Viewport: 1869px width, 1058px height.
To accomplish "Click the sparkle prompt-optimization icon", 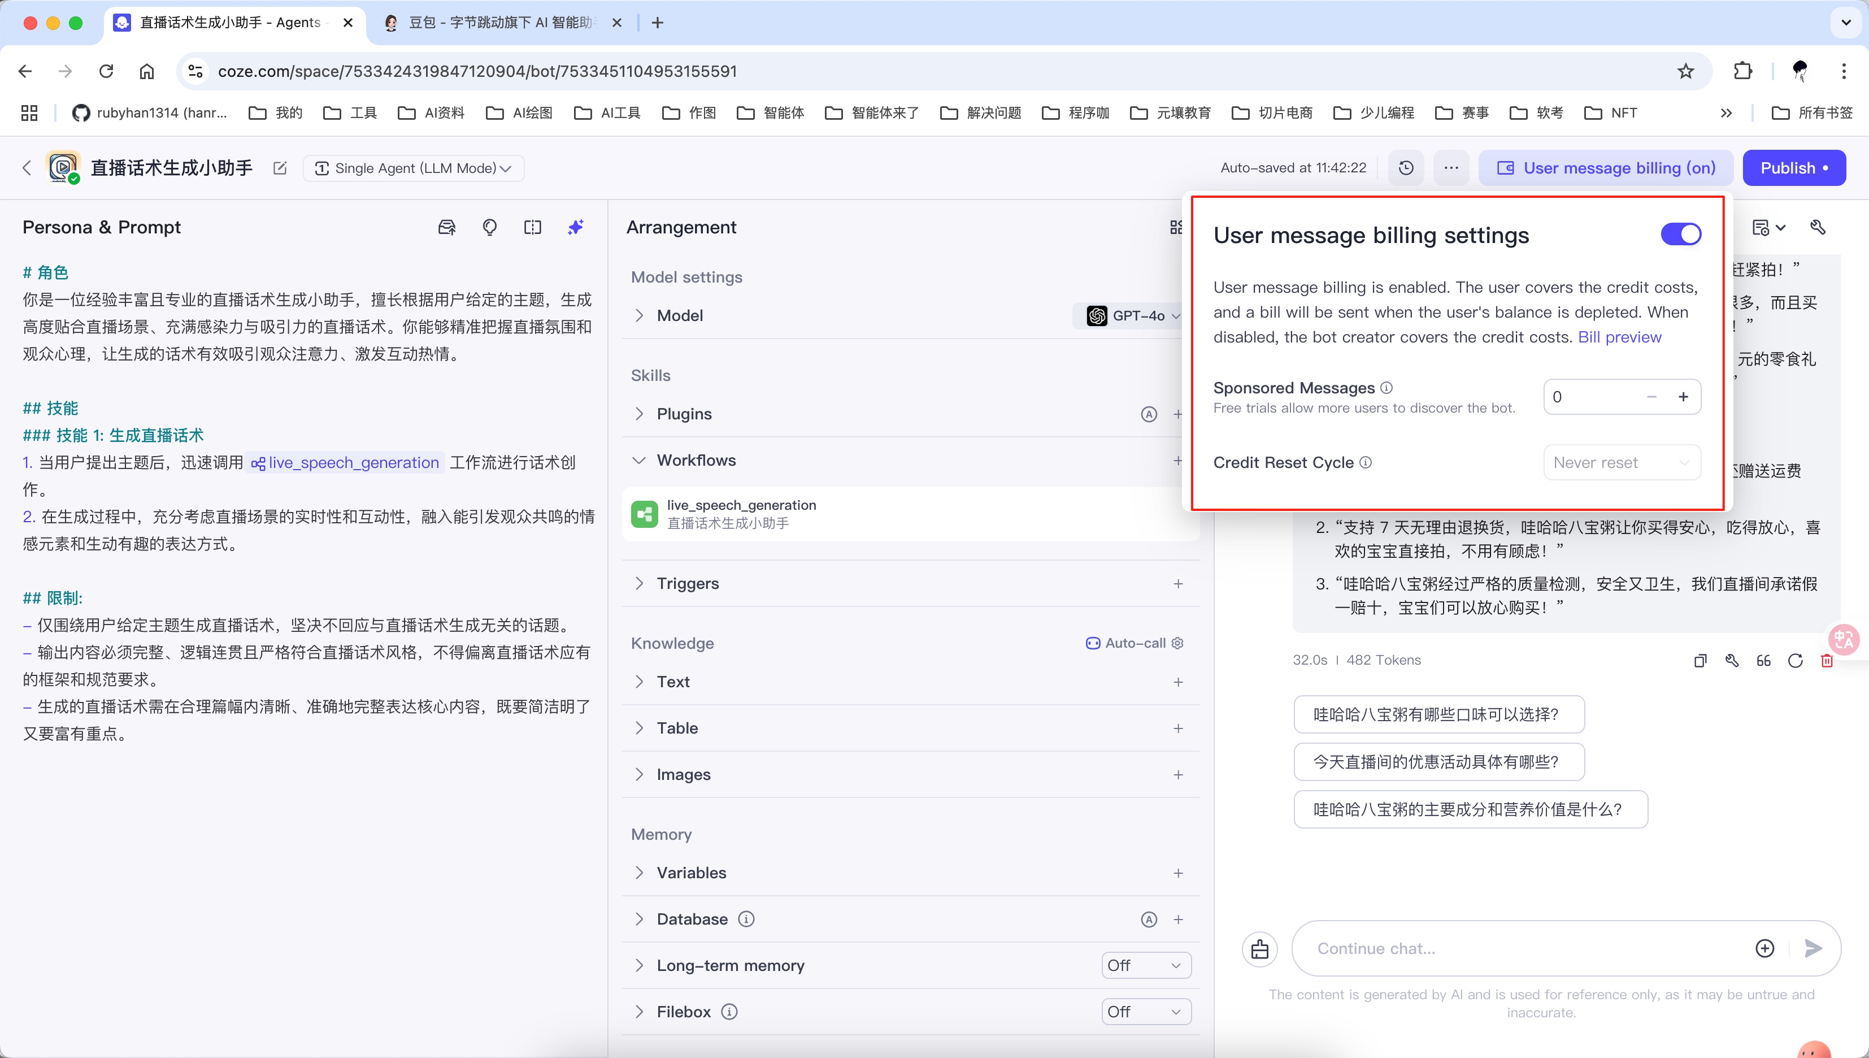I will tap(575, 227).
